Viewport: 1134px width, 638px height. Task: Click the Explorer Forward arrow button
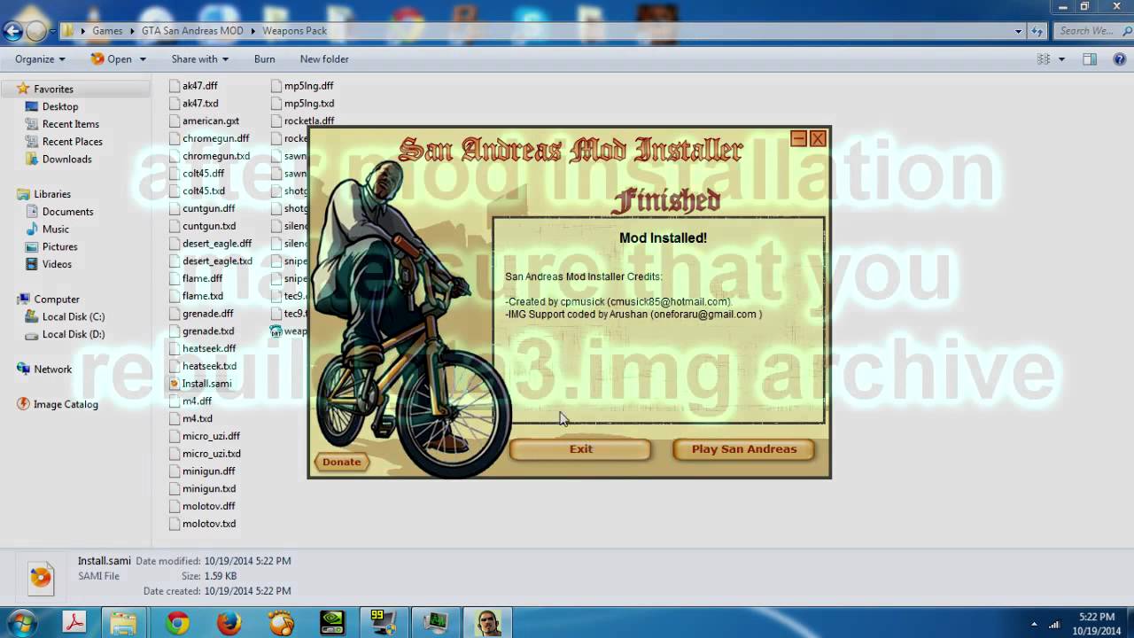coord(36,31)
